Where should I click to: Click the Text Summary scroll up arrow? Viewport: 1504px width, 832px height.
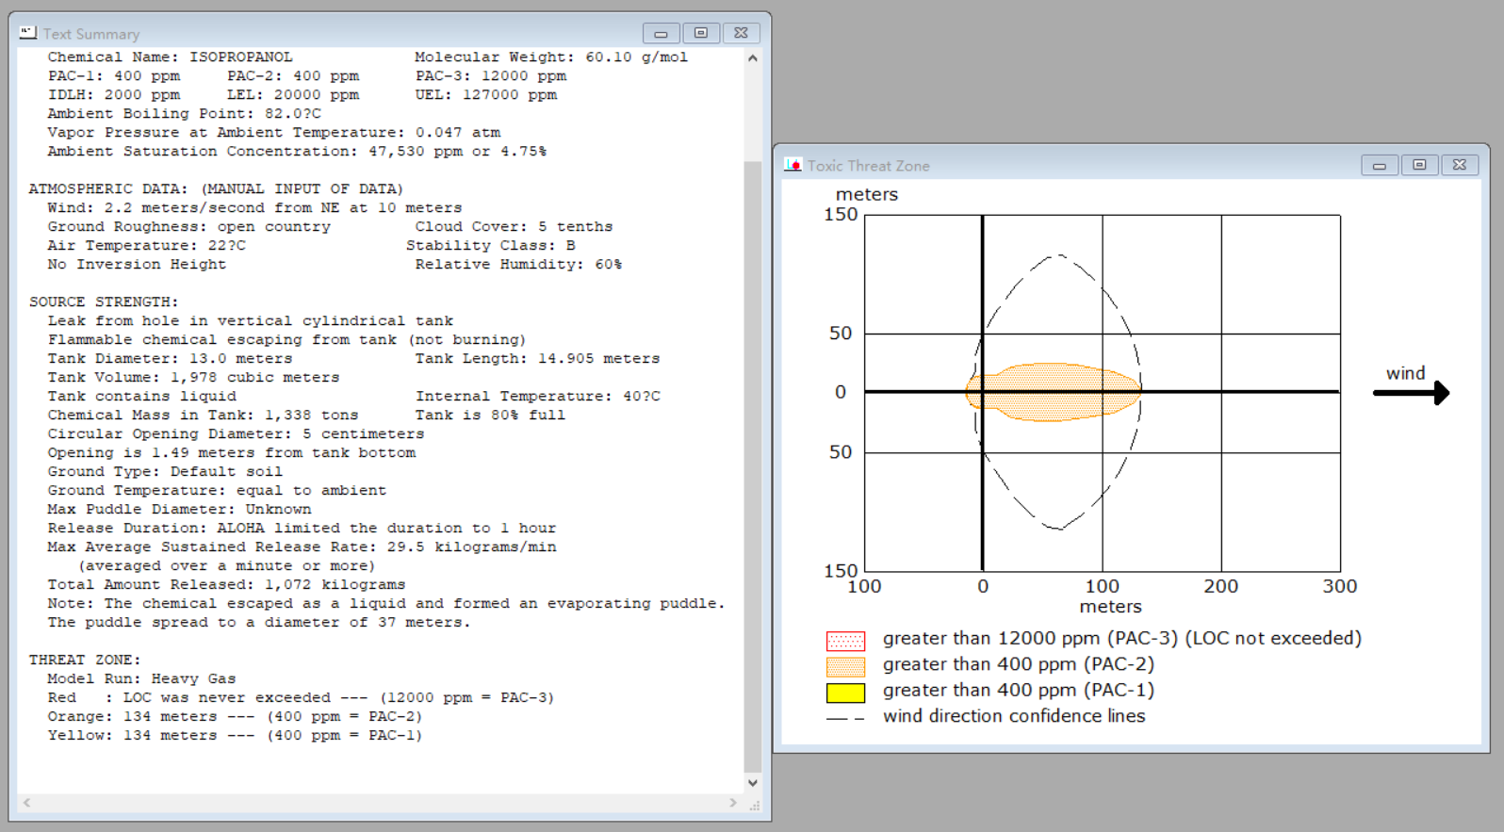[752, 57]
